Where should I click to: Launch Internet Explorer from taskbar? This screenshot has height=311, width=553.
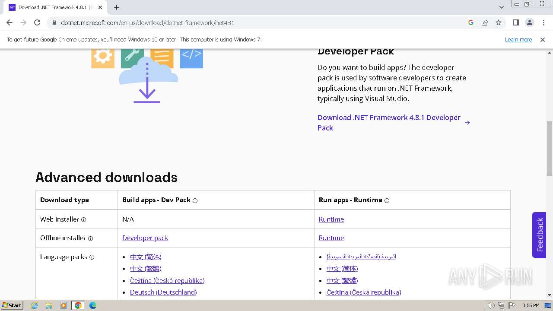[34, 305]
